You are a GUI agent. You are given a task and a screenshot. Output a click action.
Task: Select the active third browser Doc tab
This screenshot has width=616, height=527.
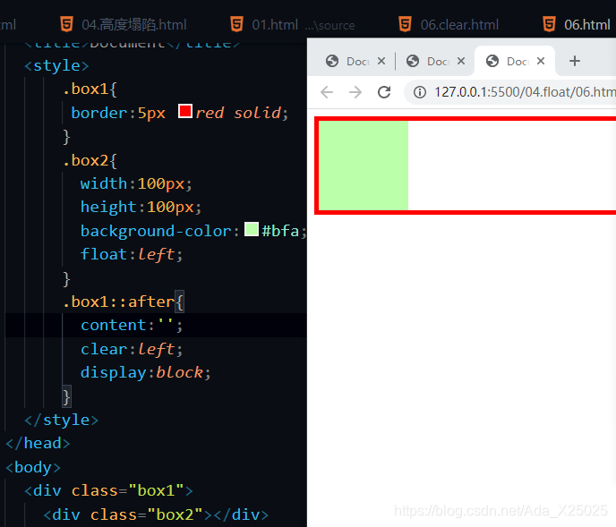(515, 61)
